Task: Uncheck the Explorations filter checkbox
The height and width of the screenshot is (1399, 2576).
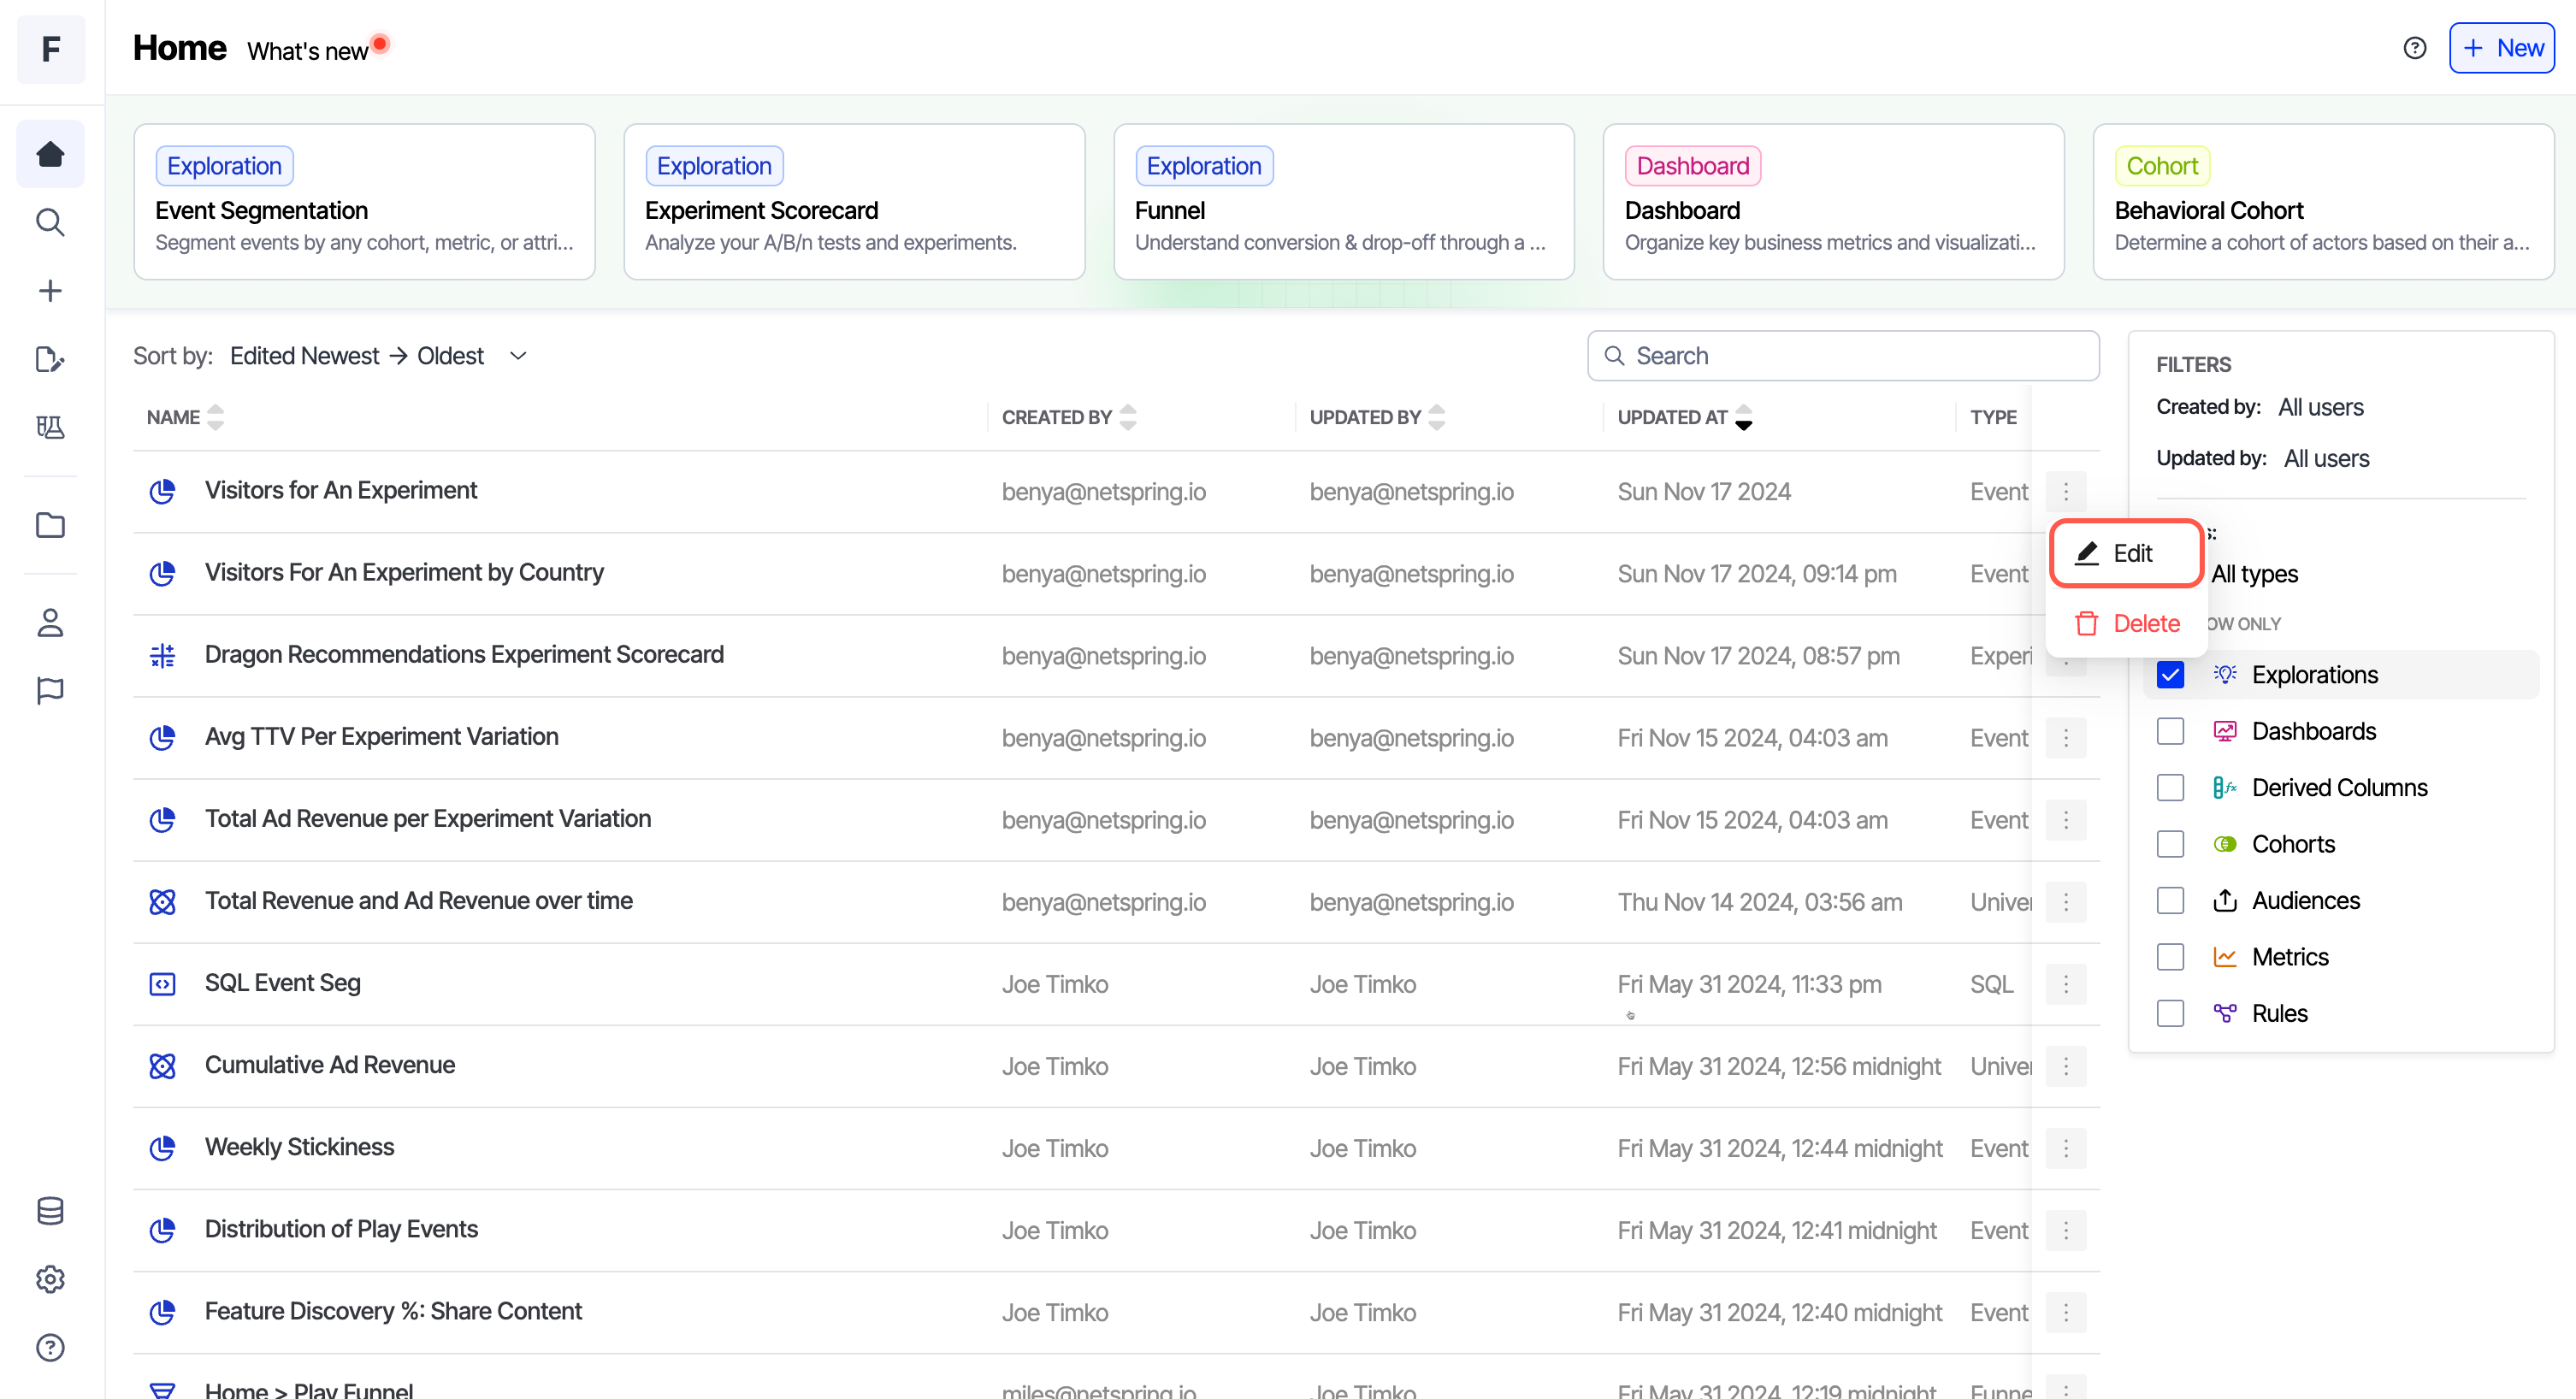Action: coord(2170,675)
